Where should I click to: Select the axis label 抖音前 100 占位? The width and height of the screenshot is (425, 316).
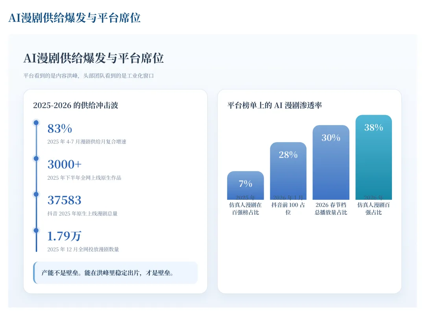288,208
